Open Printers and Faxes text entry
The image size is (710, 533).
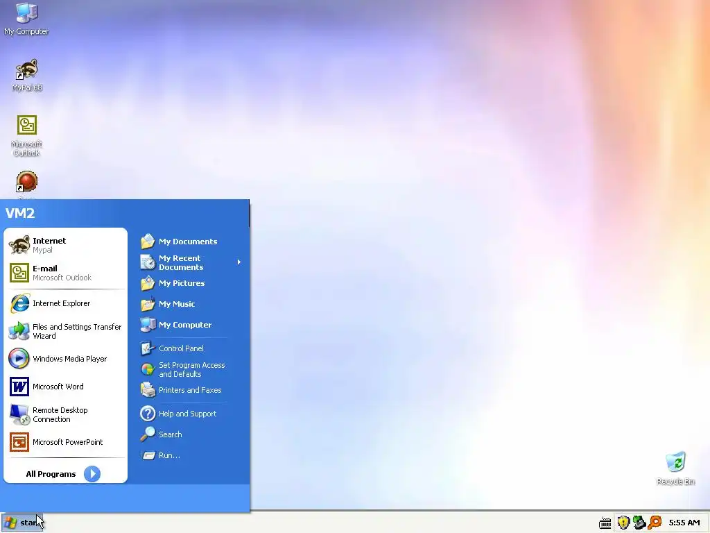(190, 390)
